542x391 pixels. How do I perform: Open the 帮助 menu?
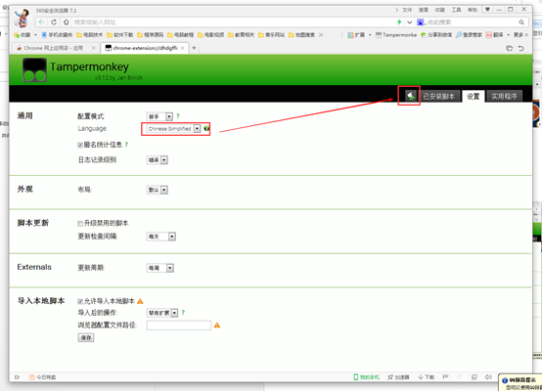[473, 10]
